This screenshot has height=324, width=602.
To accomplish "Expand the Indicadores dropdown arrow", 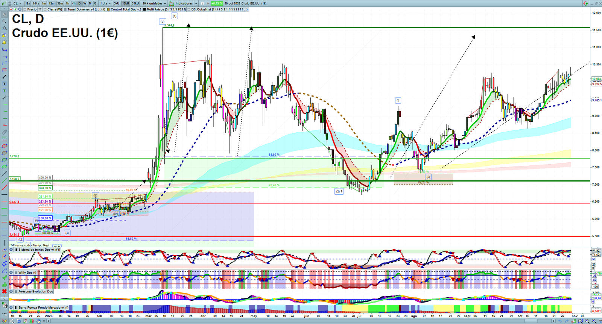I will [196, 3].
